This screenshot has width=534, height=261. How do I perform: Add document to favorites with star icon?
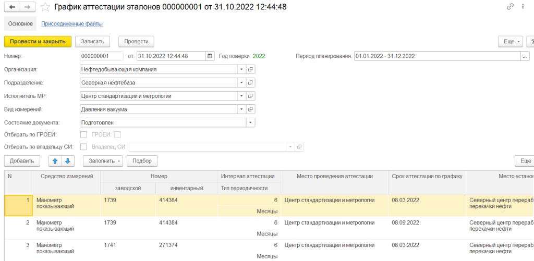pos(46,7)
